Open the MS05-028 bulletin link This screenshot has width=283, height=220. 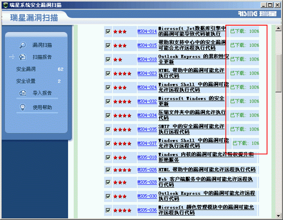click(147, 182)
